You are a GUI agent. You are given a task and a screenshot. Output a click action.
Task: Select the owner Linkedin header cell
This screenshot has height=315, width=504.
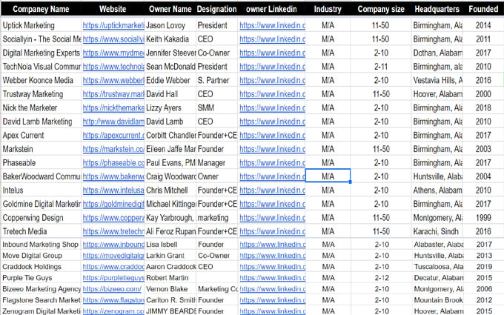tap(271, 9)
